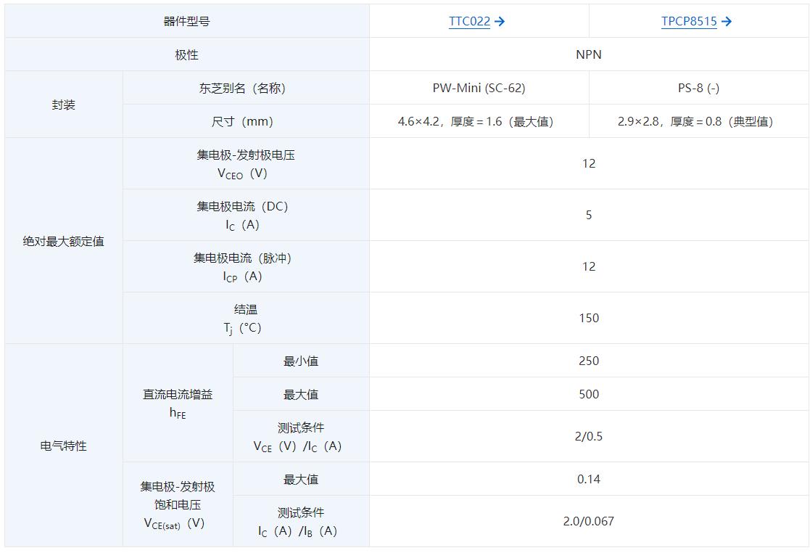Open the TPCP8515 product link
The width and height of the screenshot is (810, 553).
(x=689, y=21)
